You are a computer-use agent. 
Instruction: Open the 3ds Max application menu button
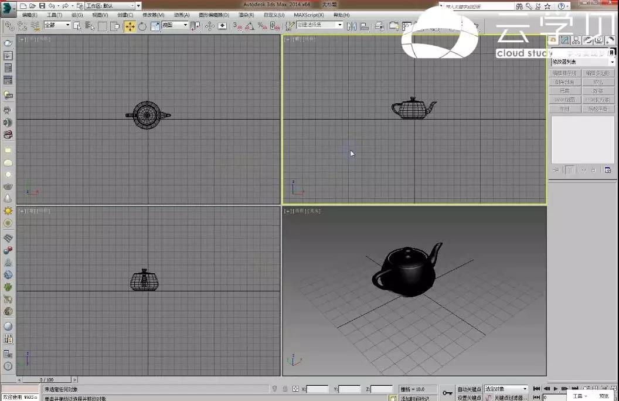point(8,8)
